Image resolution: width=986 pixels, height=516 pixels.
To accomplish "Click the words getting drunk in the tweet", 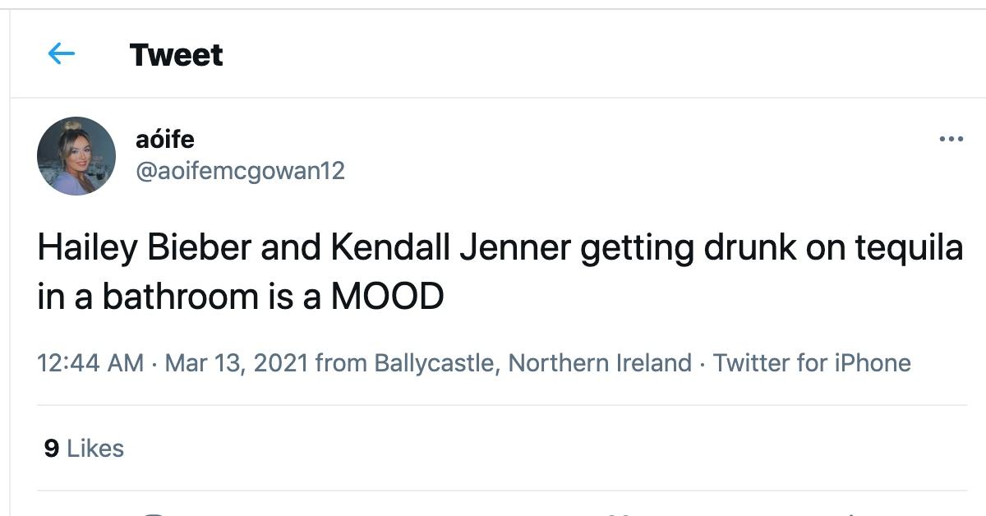I will 641,250.
